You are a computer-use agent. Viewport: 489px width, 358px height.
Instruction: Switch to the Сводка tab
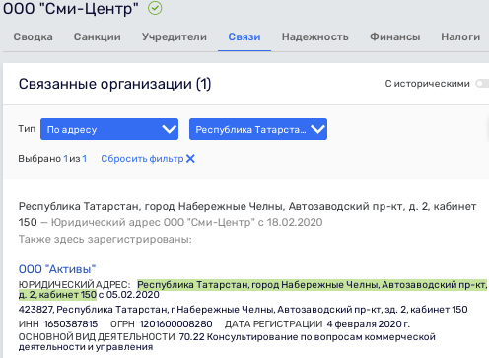pyautogui.click(x=33, y=36)
